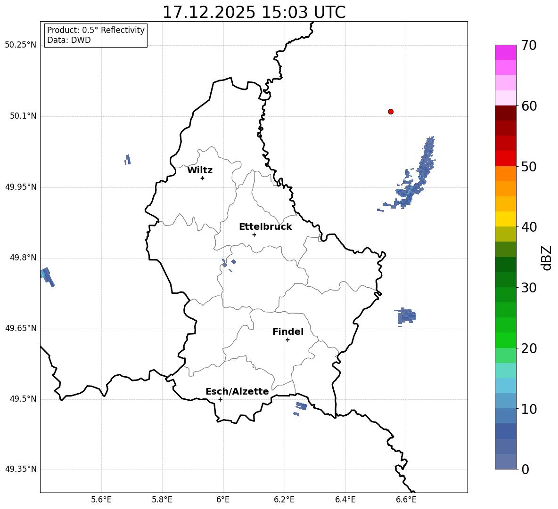
Task: Pick the slate-blue swatch at the colorbar bottom
Action: (x=505, y=461)
